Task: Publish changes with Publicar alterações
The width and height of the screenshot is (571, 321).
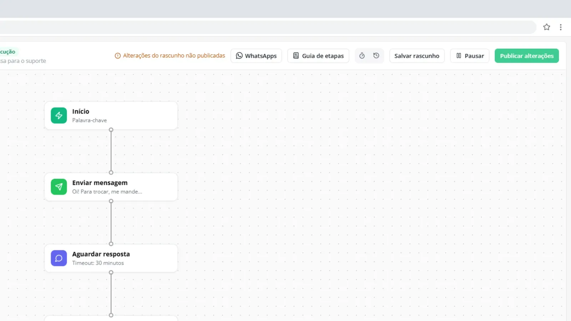Action: [x=527, y=56]
